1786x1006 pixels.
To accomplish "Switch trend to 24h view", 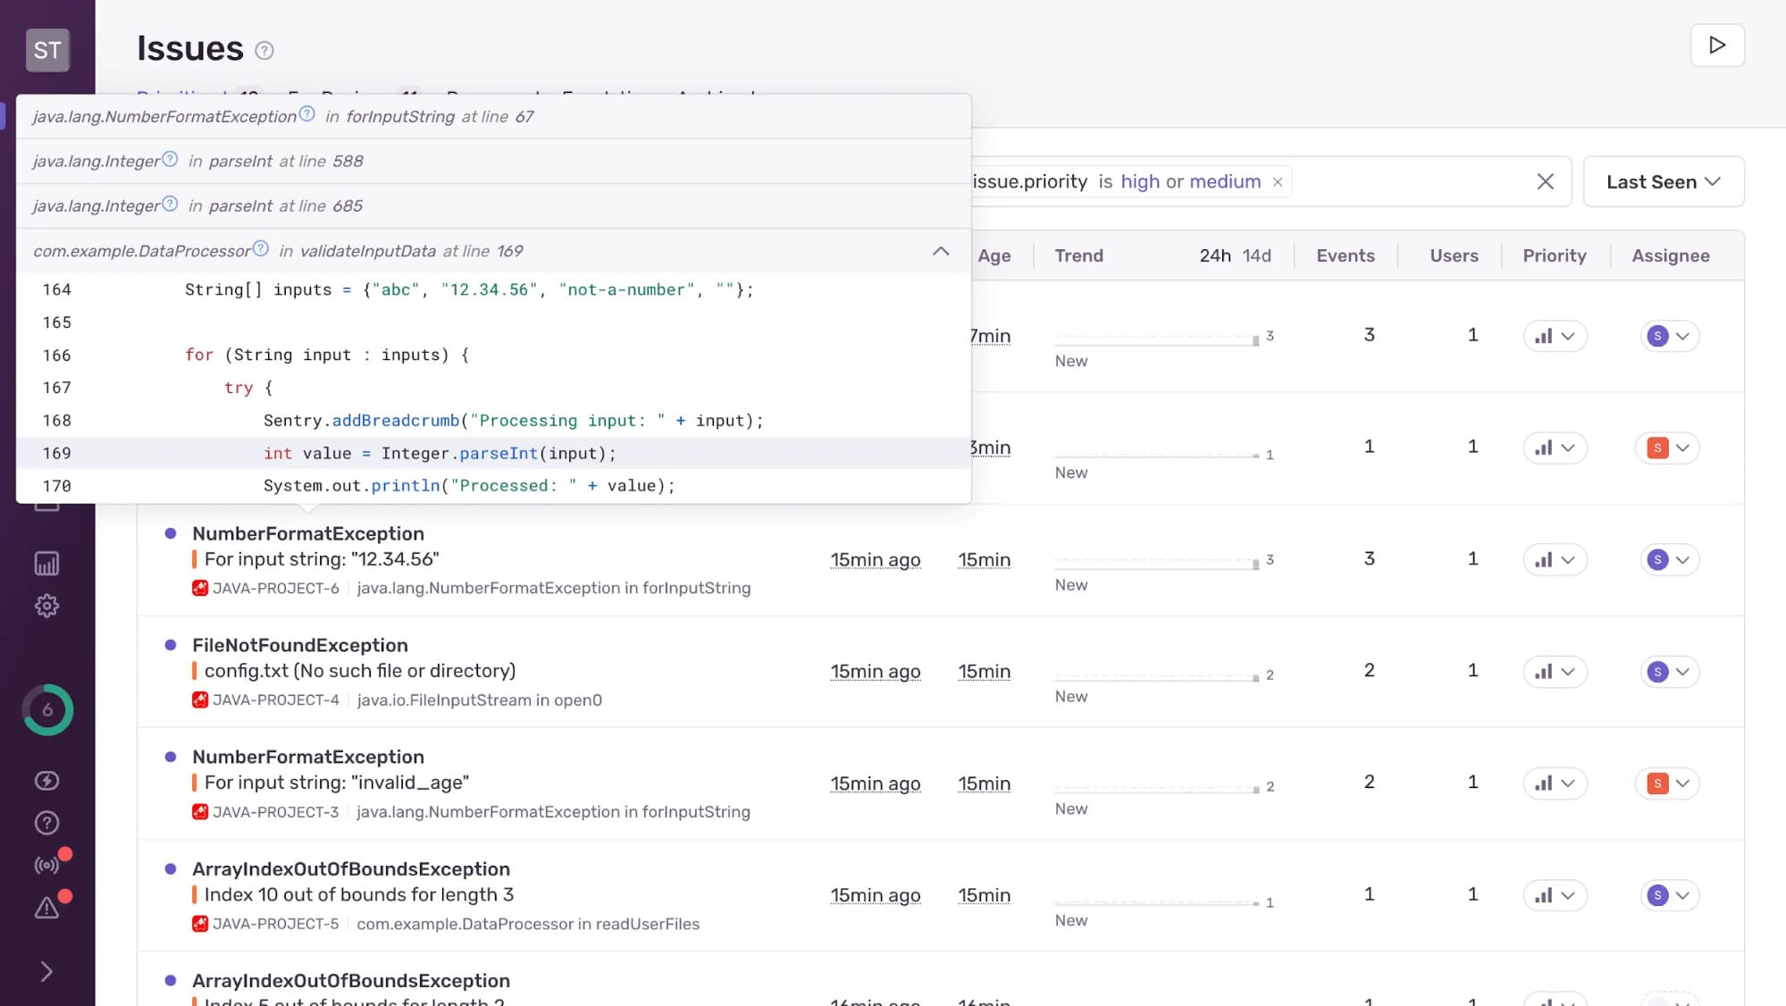I will 1214,256.
